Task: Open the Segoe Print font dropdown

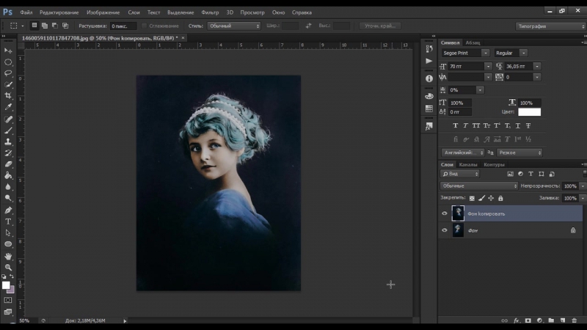Action: 485,54
